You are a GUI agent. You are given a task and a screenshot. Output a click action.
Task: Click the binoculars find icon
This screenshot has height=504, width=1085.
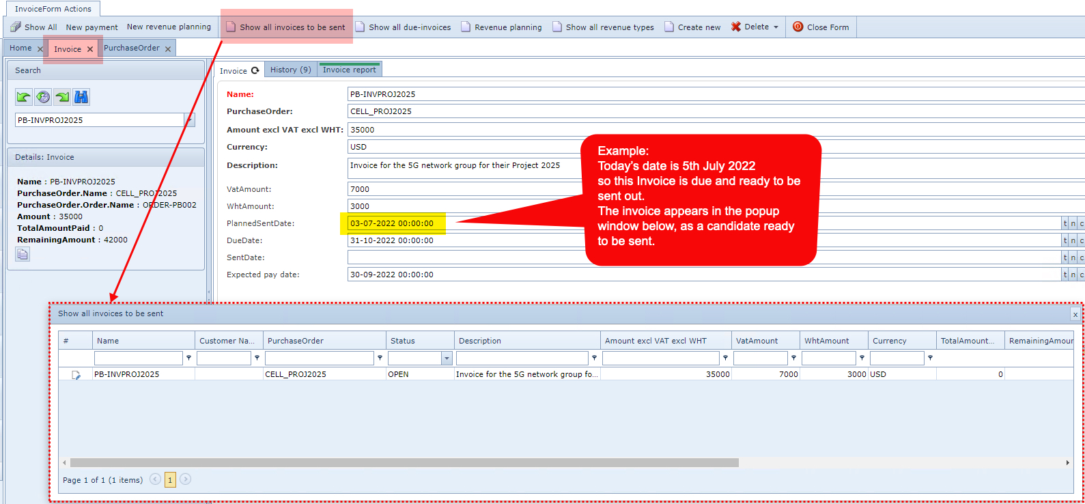(81, 97)
